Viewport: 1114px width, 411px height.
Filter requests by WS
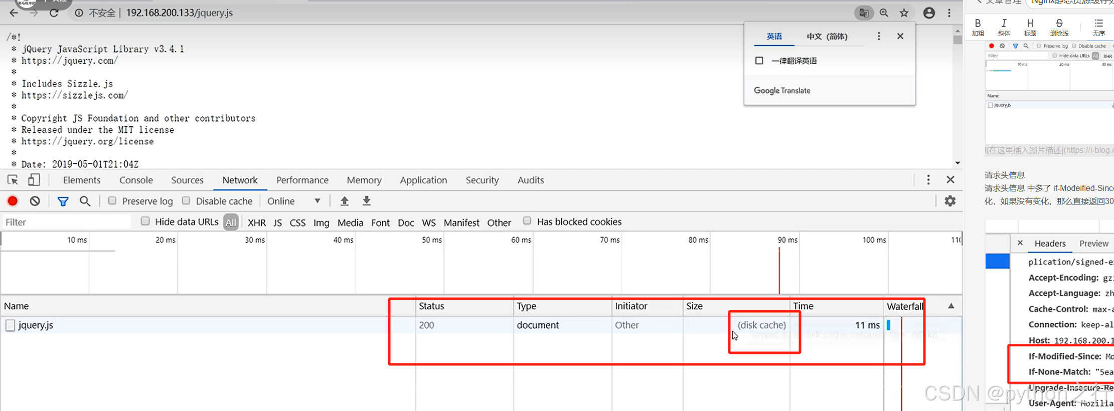click(x=429, y=222)
